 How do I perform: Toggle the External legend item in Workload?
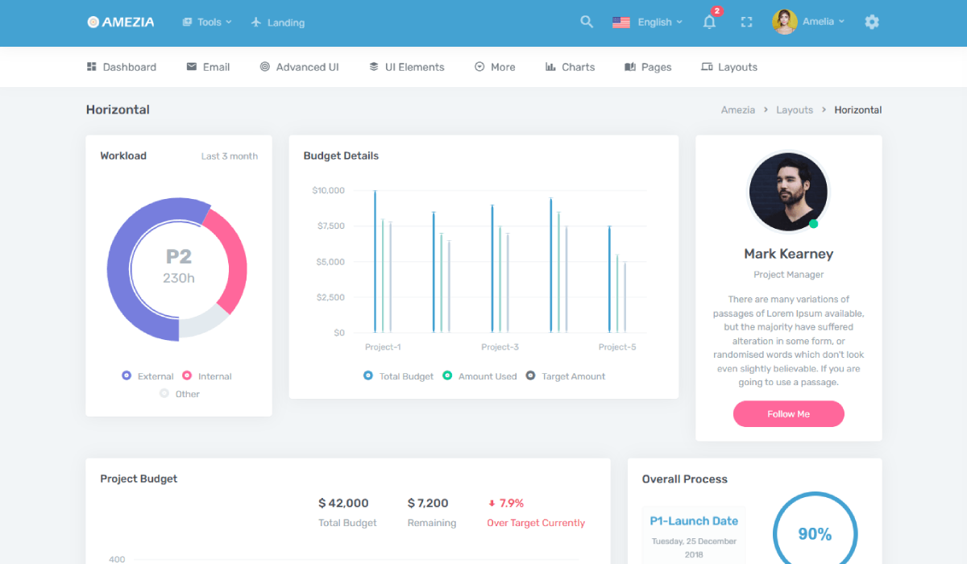147,376
